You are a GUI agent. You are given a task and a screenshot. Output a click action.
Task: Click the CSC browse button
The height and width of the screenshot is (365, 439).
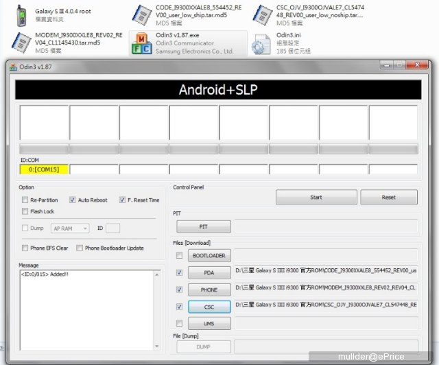(x=209, y=307)
